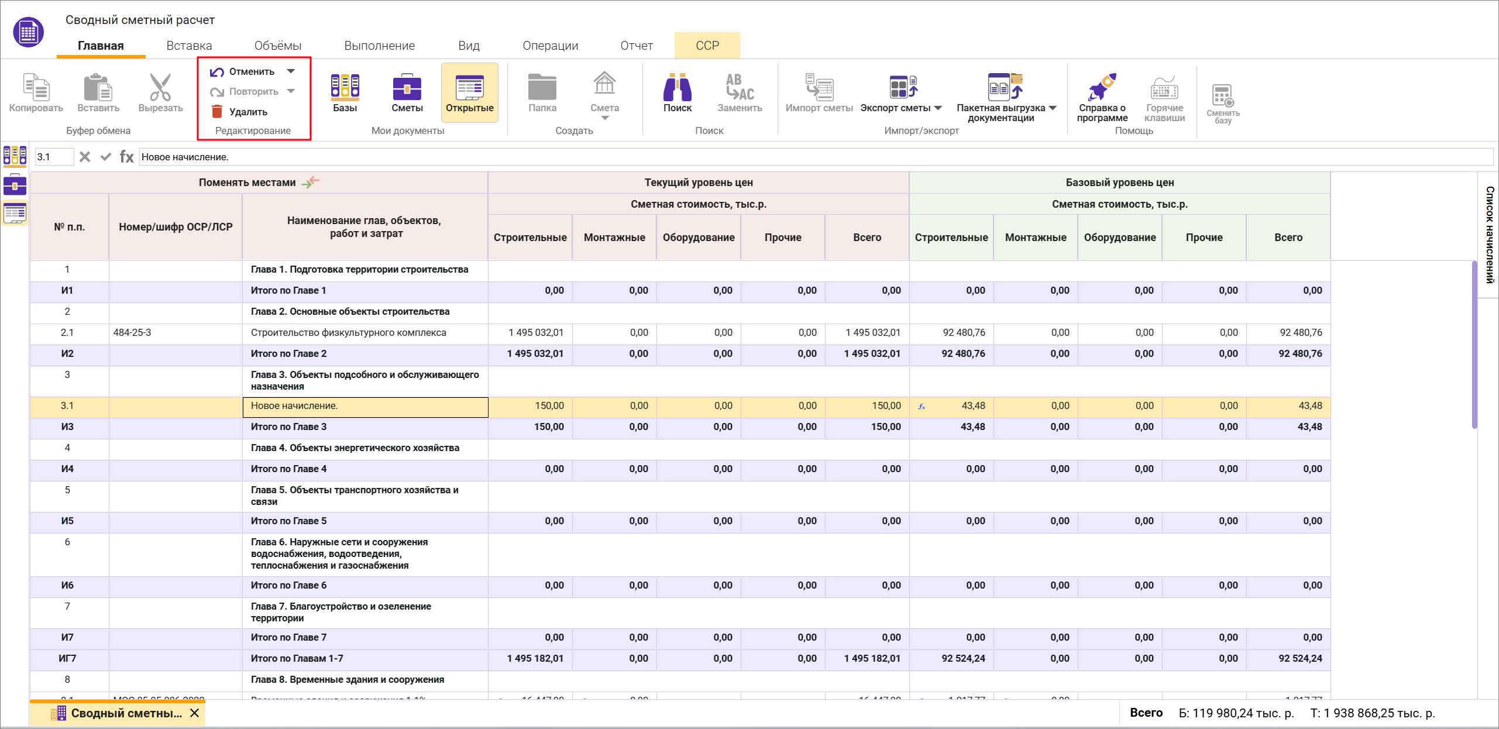The height and width of the screenshot is (729, 1499).
Task: Click the Пакетная выгрузка документации icon
Action: pos(1004,88)
